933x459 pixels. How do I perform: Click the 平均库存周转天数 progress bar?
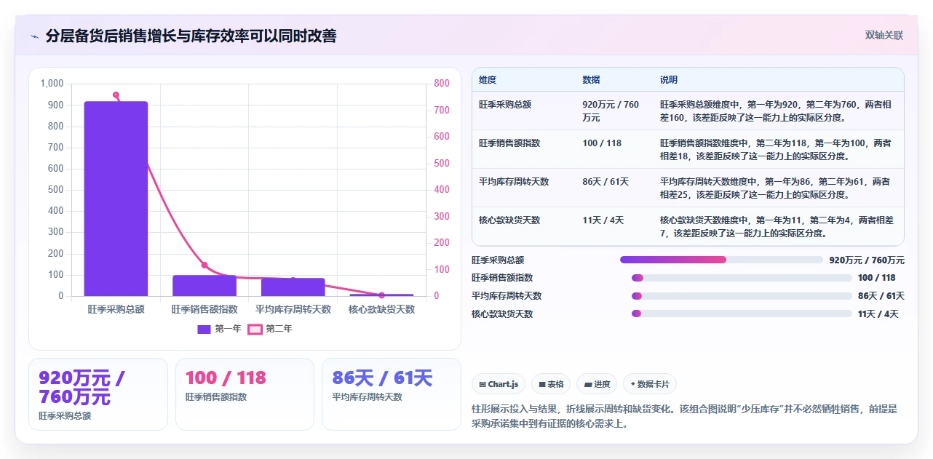[x=742, y=295]
